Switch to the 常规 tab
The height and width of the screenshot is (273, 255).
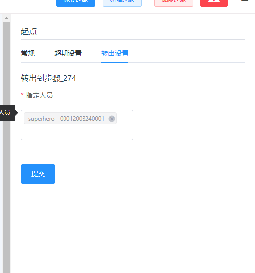pyautogui.click(x=28, y=53)
